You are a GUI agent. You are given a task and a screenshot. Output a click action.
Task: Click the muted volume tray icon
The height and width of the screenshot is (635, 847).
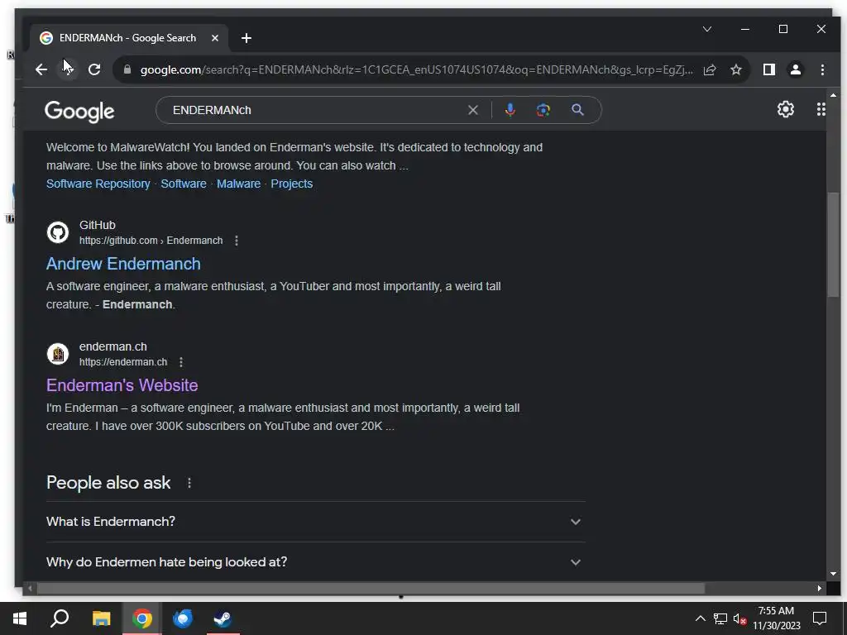739,618
